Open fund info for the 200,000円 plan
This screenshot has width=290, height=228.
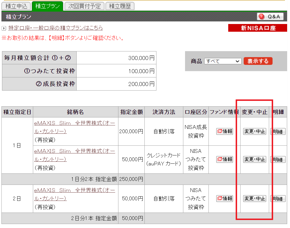(x=225, y=131)
